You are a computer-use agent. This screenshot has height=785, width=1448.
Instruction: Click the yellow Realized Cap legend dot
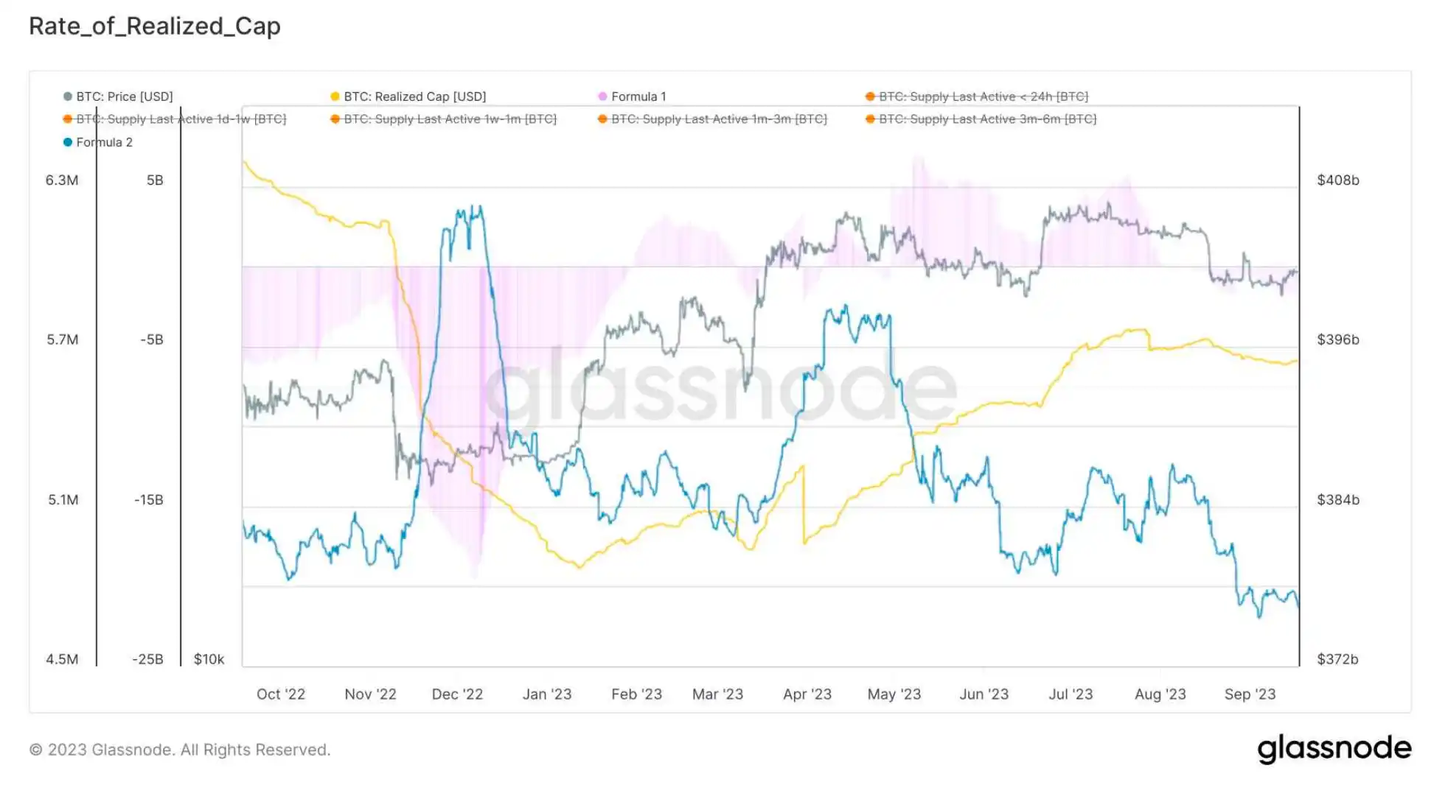click(x=335, y=96)
